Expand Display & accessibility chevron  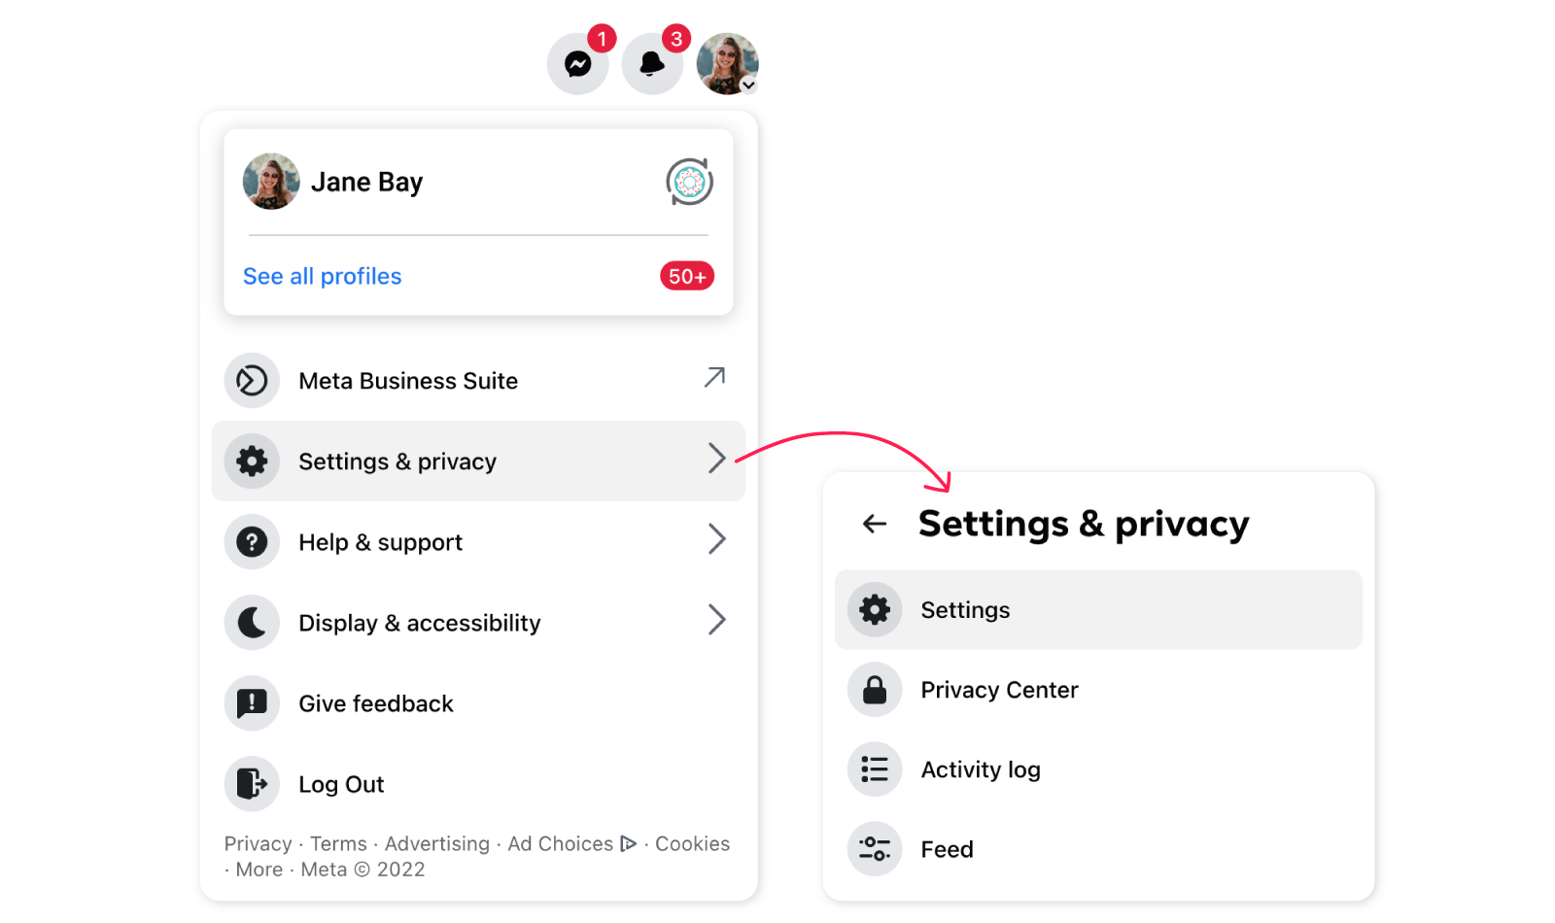[716, 619]
